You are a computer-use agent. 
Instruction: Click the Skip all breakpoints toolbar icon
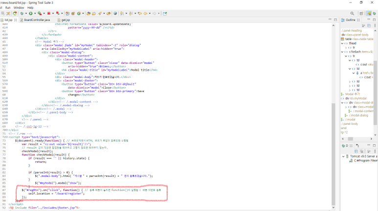pyautogui.click(x=8, y=14)
